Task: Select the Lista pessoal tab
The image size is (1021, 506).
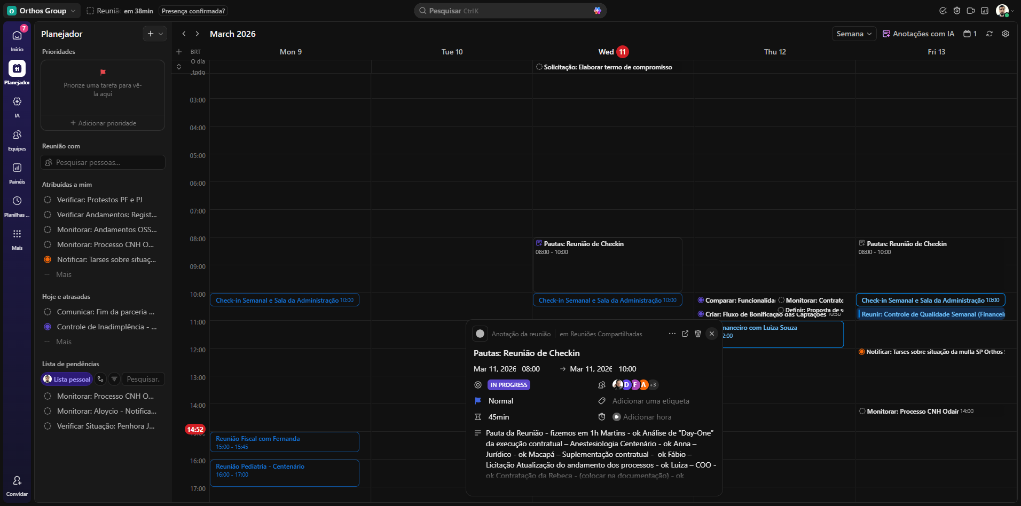Action: click(67, 379)
